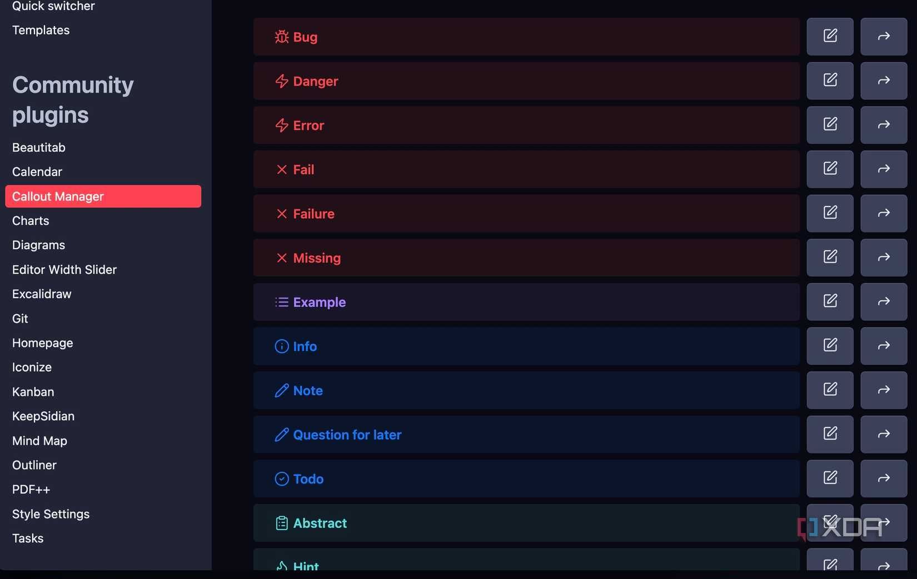Open the Tasks plugin settings
This screenshot has width=917, height=579.
pyautogui.click(x=28, y=538)
